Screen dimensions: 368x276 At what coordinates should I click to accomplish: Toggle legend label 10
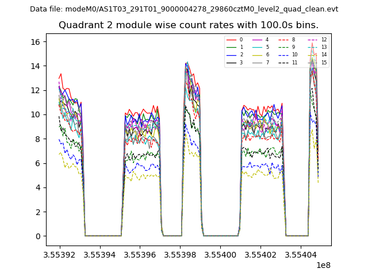point(294,55)
